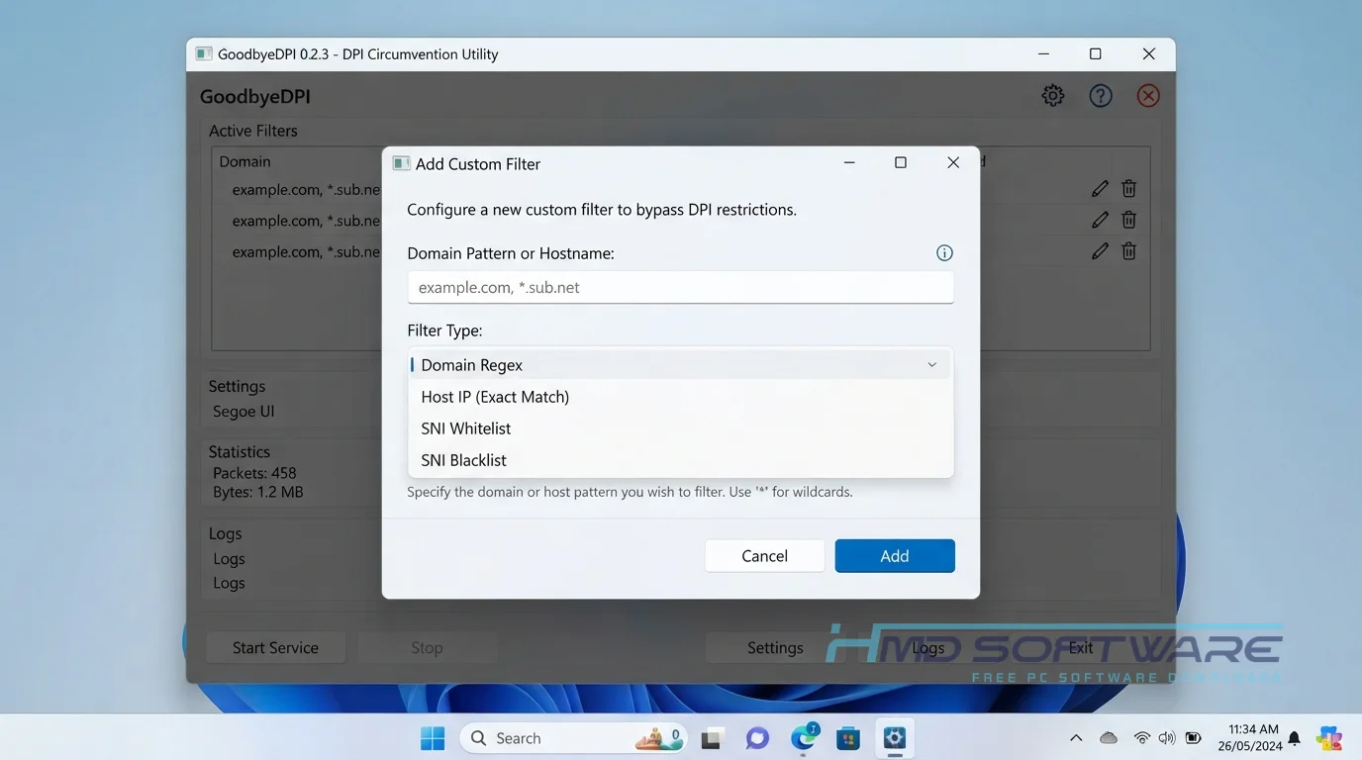
Task: Choose SNI Blacklist option
Action: coord(681,460)
